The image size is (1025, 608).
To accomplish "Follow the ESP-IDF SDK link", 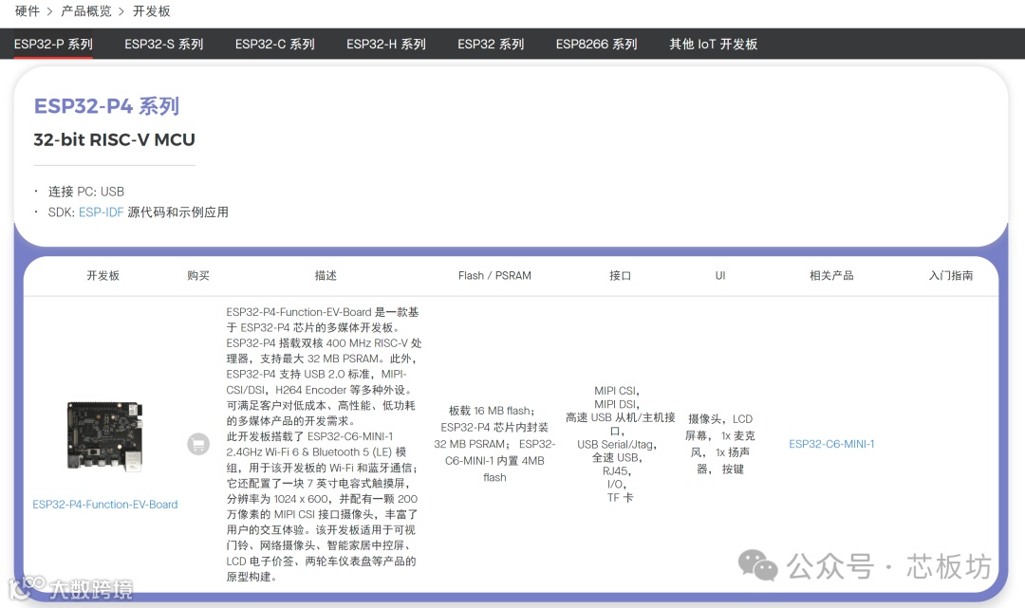I will (x=101, y=212).
